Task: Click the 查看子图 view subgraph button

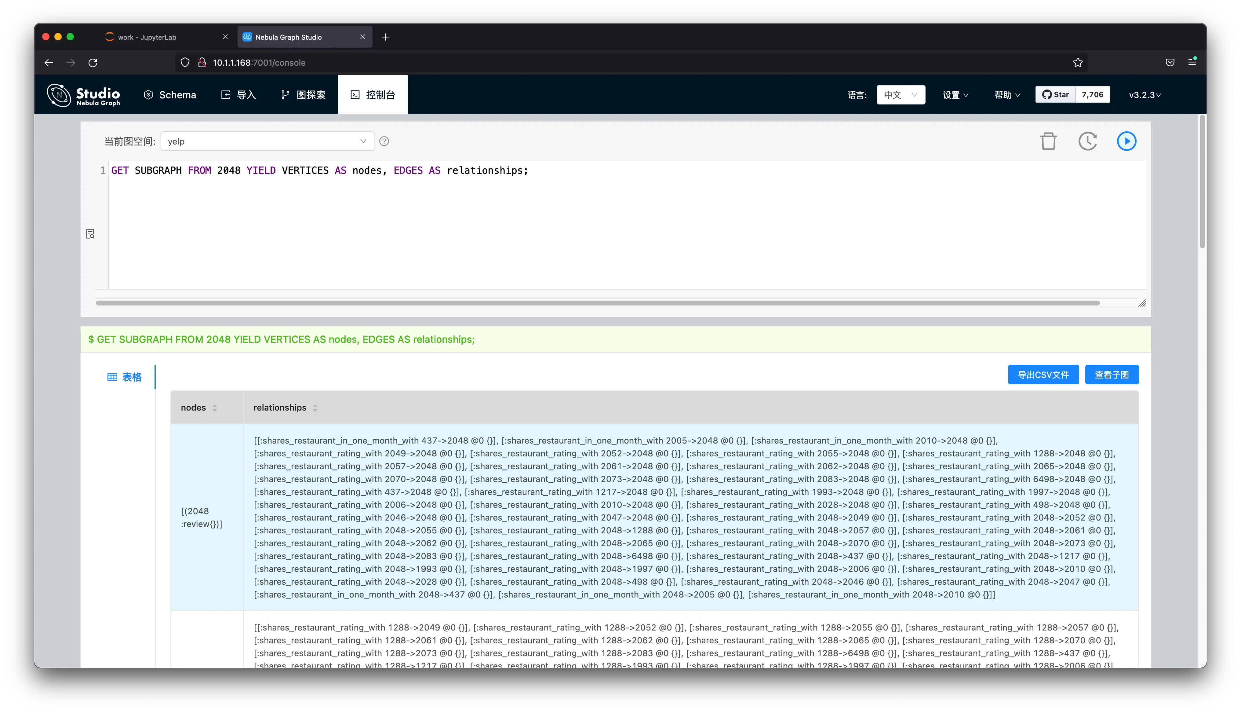Action: click(1112, 374)
